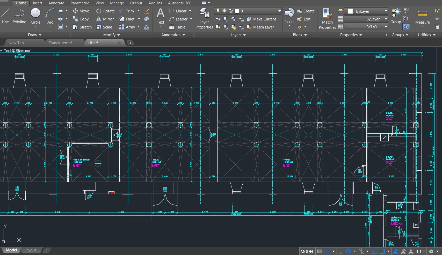Insert a Table
This screenshot has height=255, width=442.
pos(177,27)
